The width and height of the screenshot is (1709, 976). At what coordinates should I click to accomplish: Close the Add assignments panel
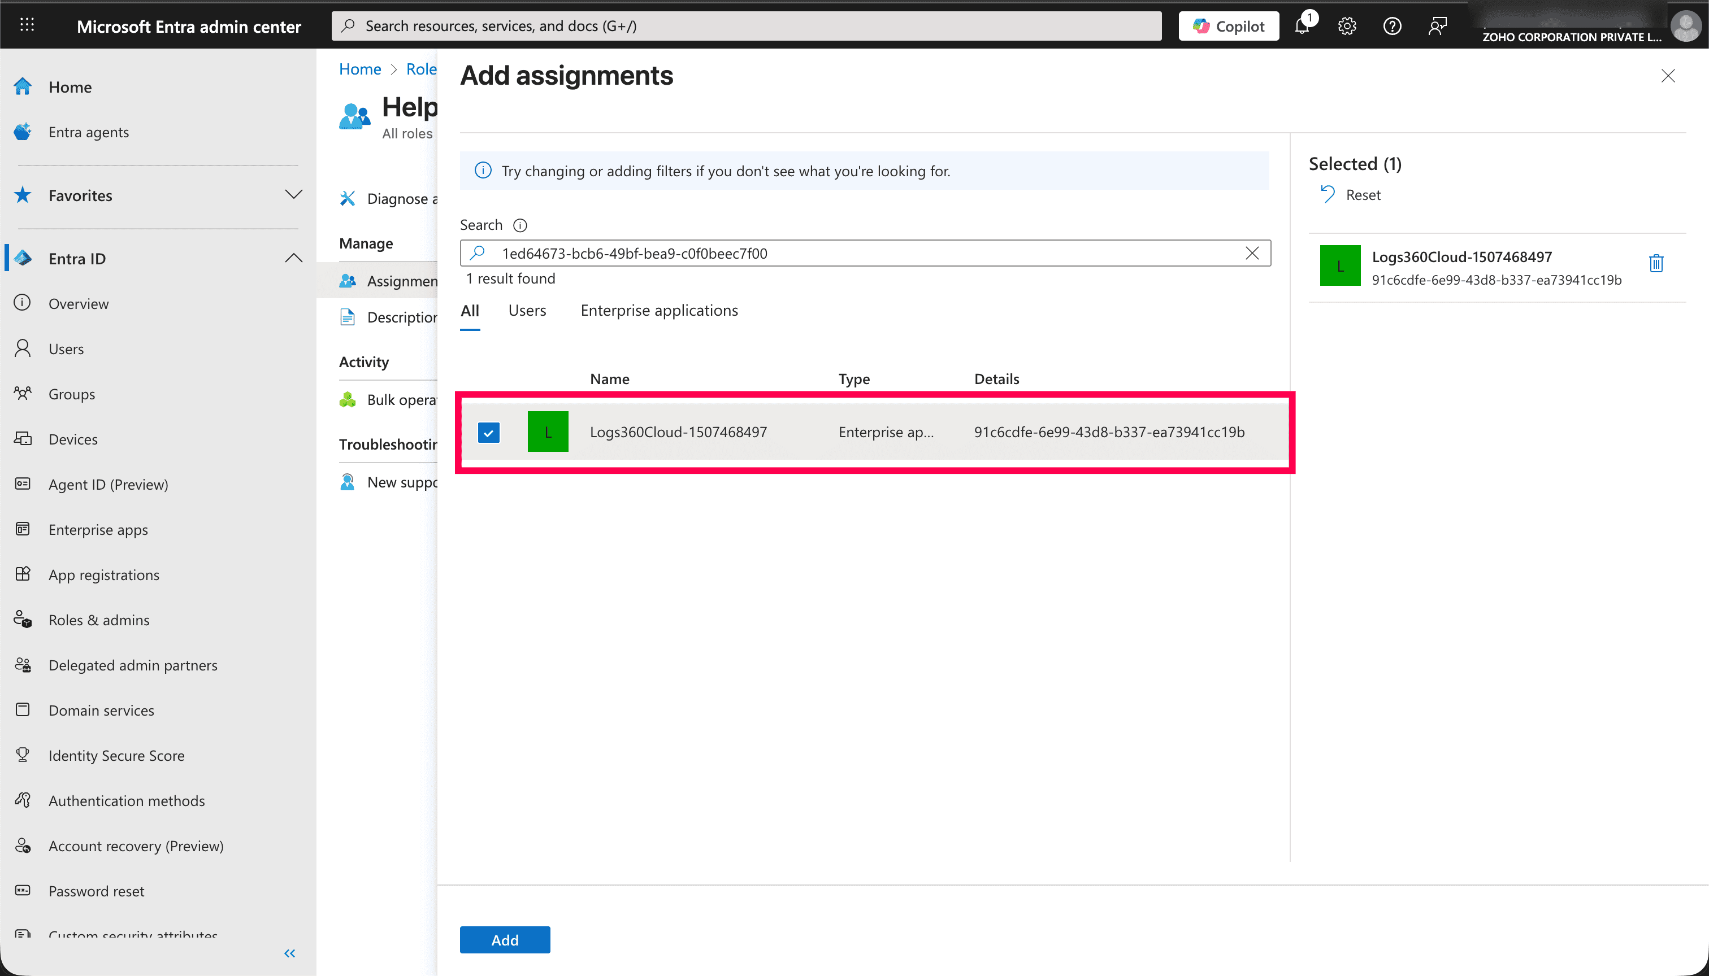coord(1668,76)
